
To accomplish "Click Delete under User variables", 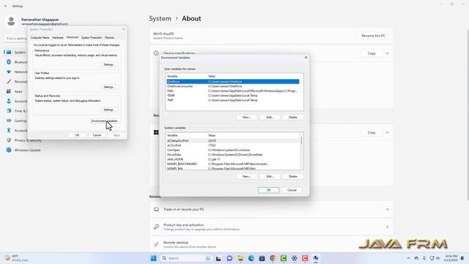I will coord(293,117).
